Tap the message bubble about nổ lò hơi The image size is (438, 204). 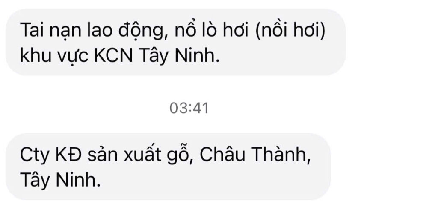175,42
